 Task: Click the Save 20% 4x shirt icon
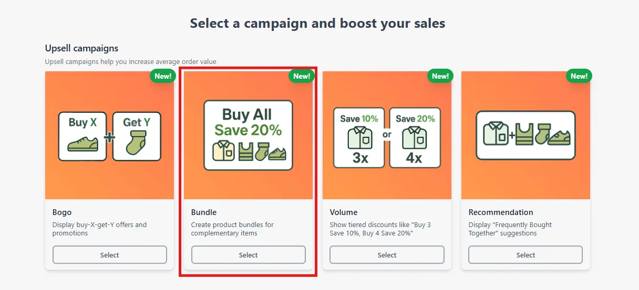pos(415,138)
